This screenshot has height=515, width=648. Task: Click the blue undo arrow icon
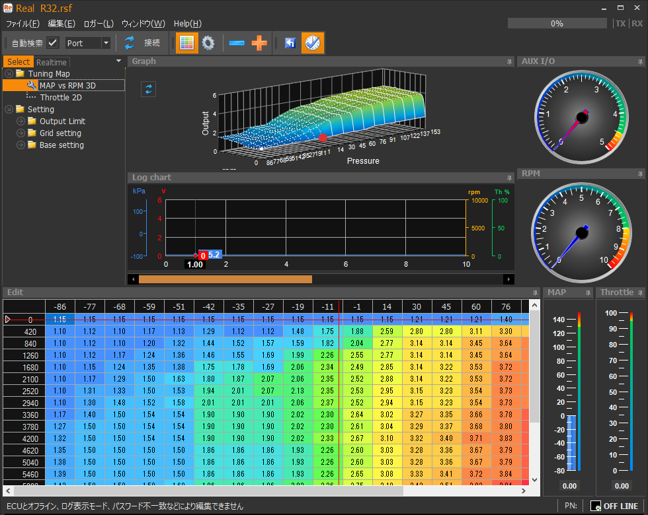(x=290, y=43)
